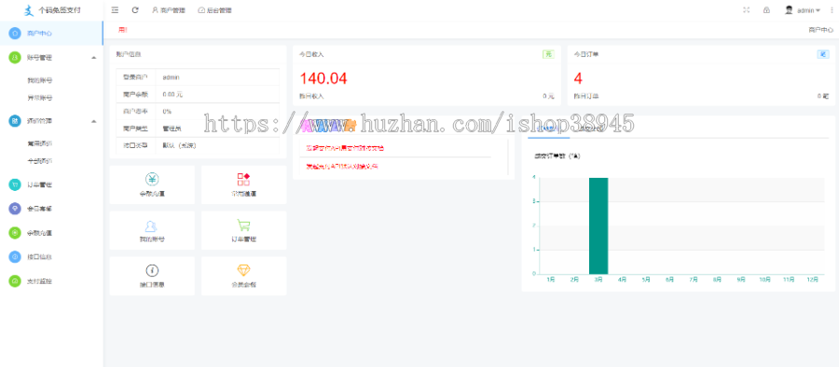The width and height of the screenshot is (839, 367).
Task: Click the 今日订单 card title
Action: 586,54
